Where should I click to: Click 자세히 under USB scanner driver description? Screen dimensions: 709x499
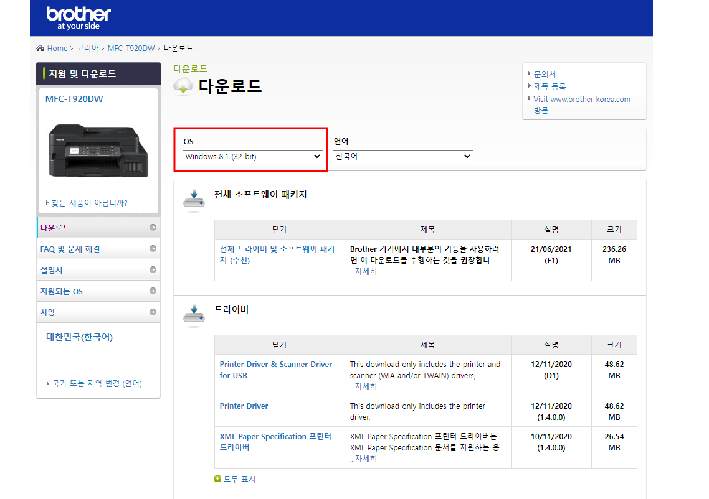point(364,386)
